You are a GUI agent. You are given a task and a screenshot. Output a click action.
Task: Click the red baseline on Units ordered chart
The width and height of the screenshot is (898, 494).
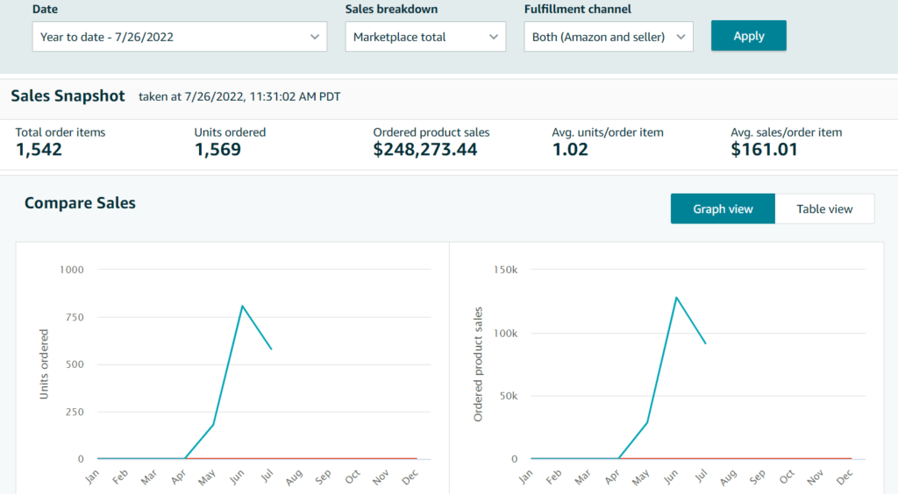[301, 459]
